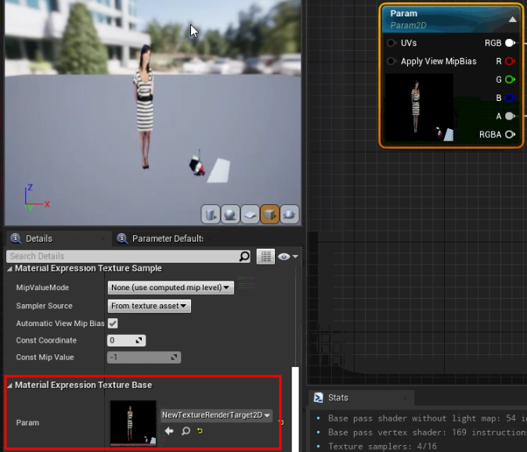Click the Details tab magnifier icon
Viewport: 527px width, 452px height.
[16, 239]
